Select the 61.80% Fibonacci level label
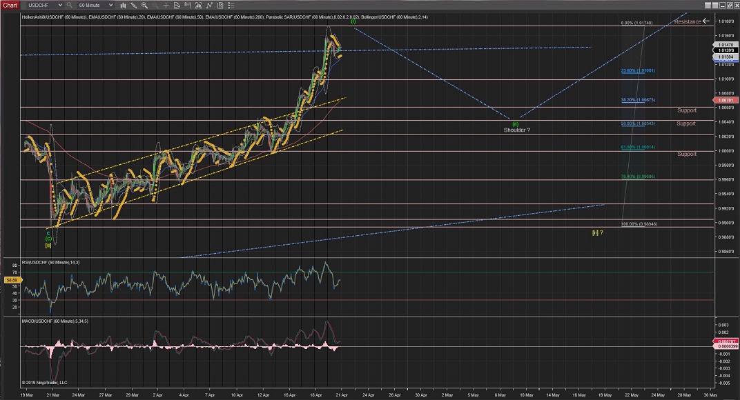Screen dimensions: 740x400 coord(638,147)
